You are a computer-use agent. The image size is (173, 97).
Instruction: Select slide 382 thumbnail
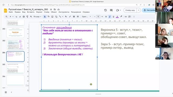pyautogui.click(x=15, y=33)
